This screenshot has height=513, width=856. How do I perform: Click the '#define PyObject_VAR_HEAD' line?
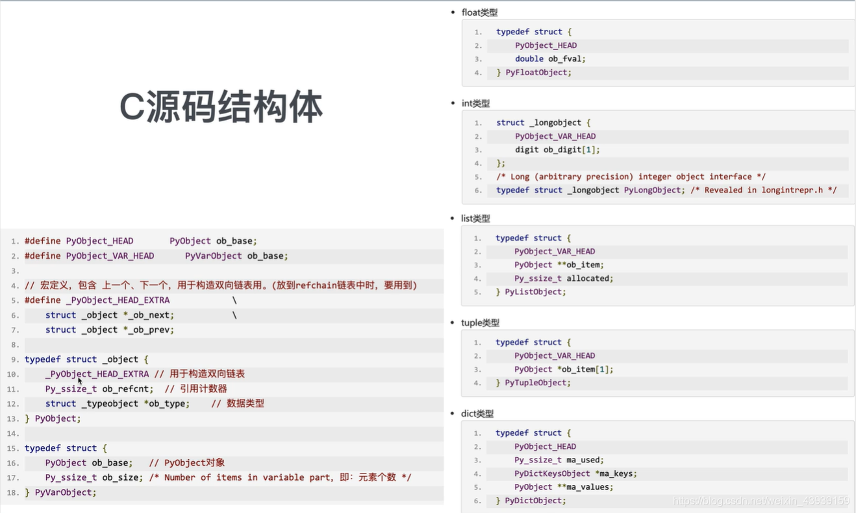pyautogui.click(x=157, y=256)
